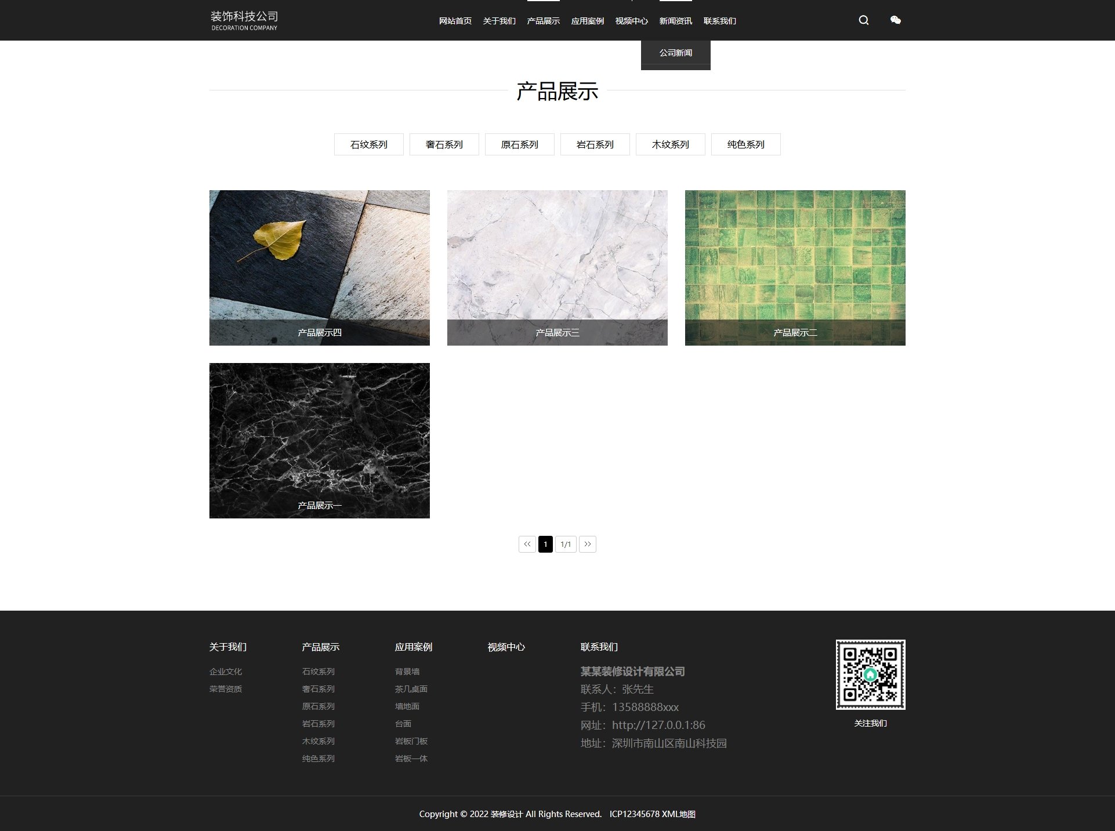1115x831 pixels.
Task: Go to previous page with << pagination arrow
Action: tap(527, 544)
